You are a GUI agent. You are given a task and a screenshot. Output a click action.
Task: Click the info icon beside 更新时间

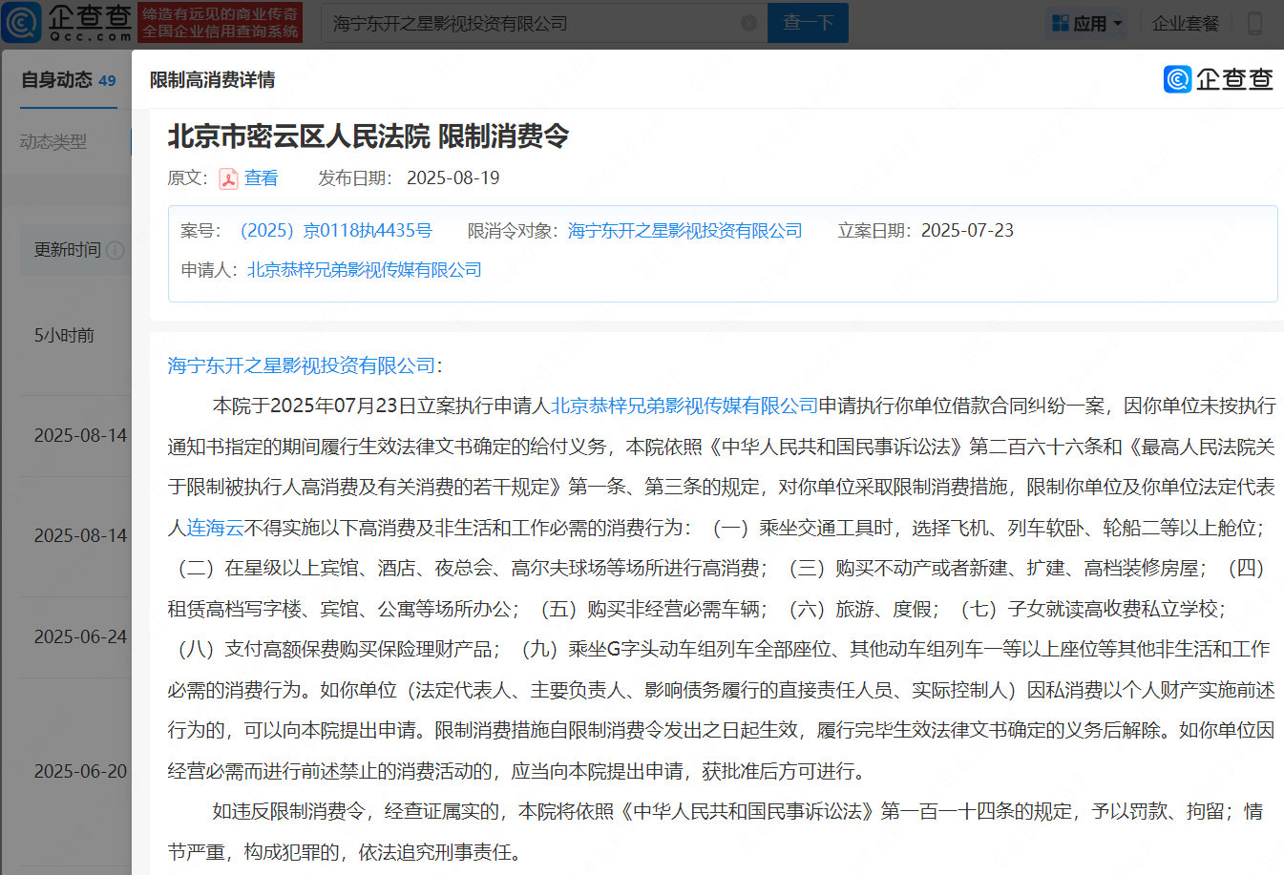pyautogui.click(x=116, y=250)
